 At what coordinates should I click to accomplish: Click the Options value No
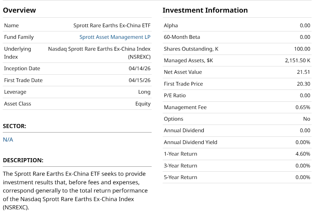pyautogui.click(x=306, y=119)
